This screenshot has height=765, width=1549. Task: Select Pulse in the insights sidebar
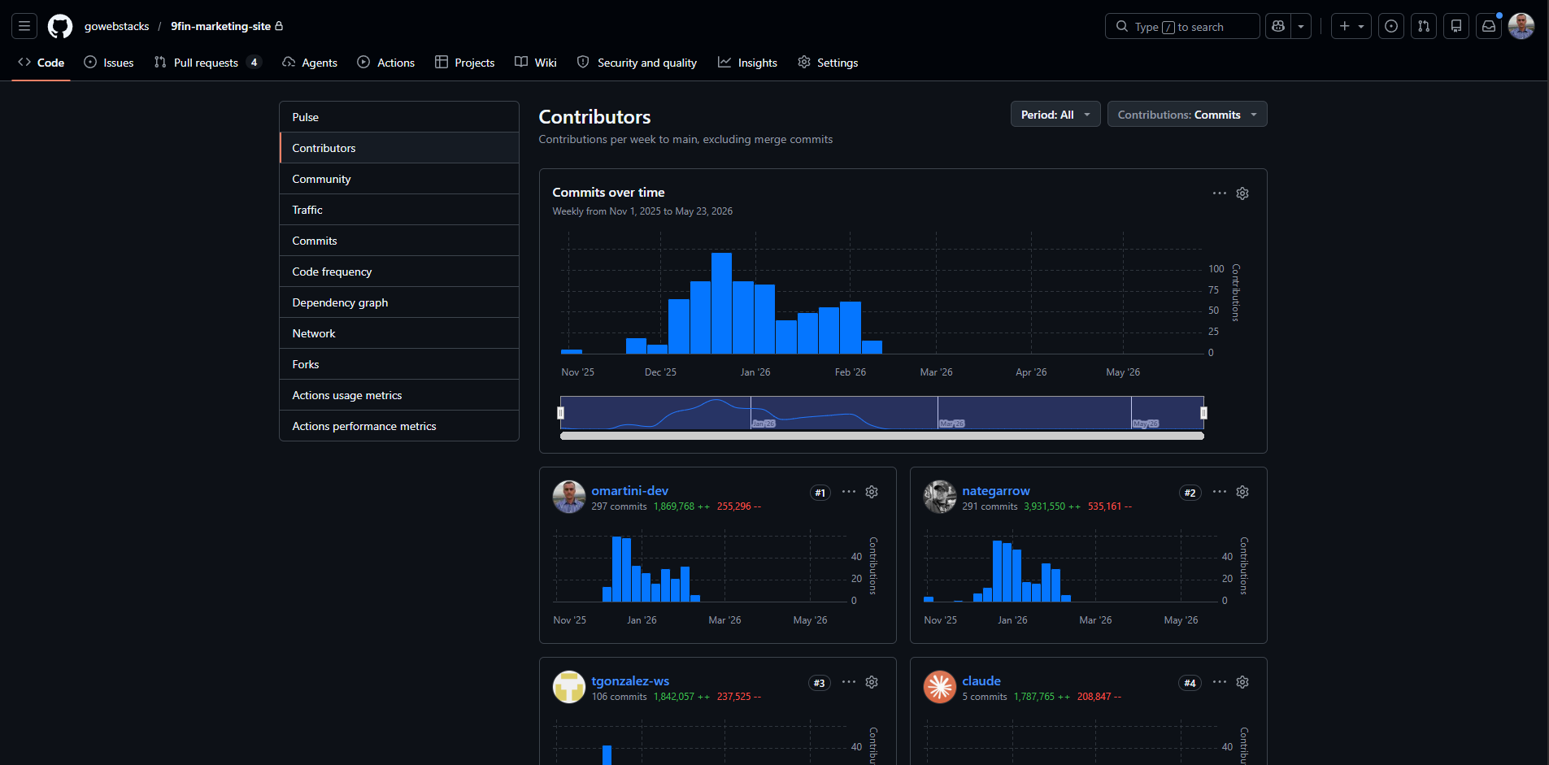(399, 117)
